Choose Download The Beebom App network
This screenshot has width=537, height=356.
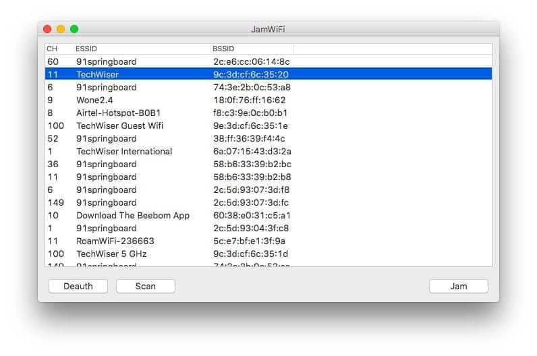(x=268, y=215)
